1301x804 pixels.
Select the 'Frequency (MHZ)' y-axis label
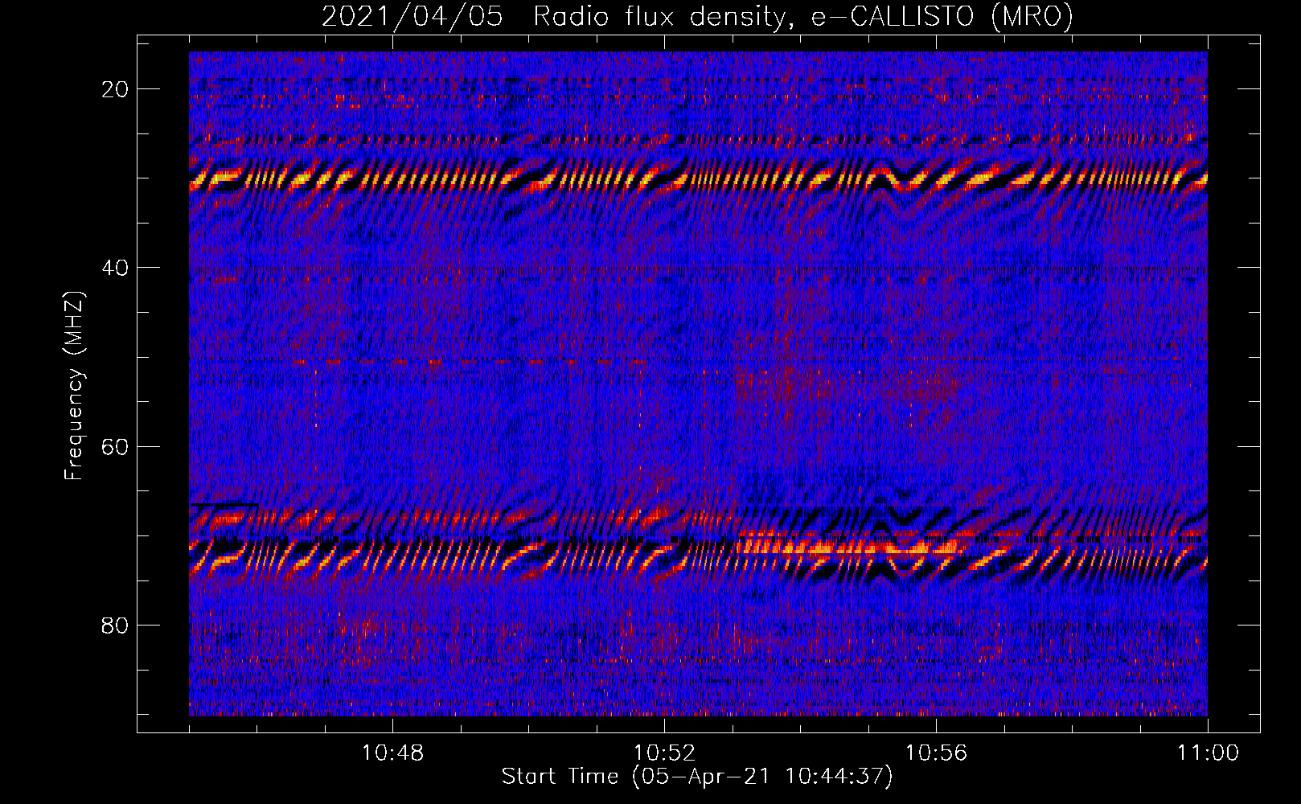pyautogui.click(x=74, y=386)
